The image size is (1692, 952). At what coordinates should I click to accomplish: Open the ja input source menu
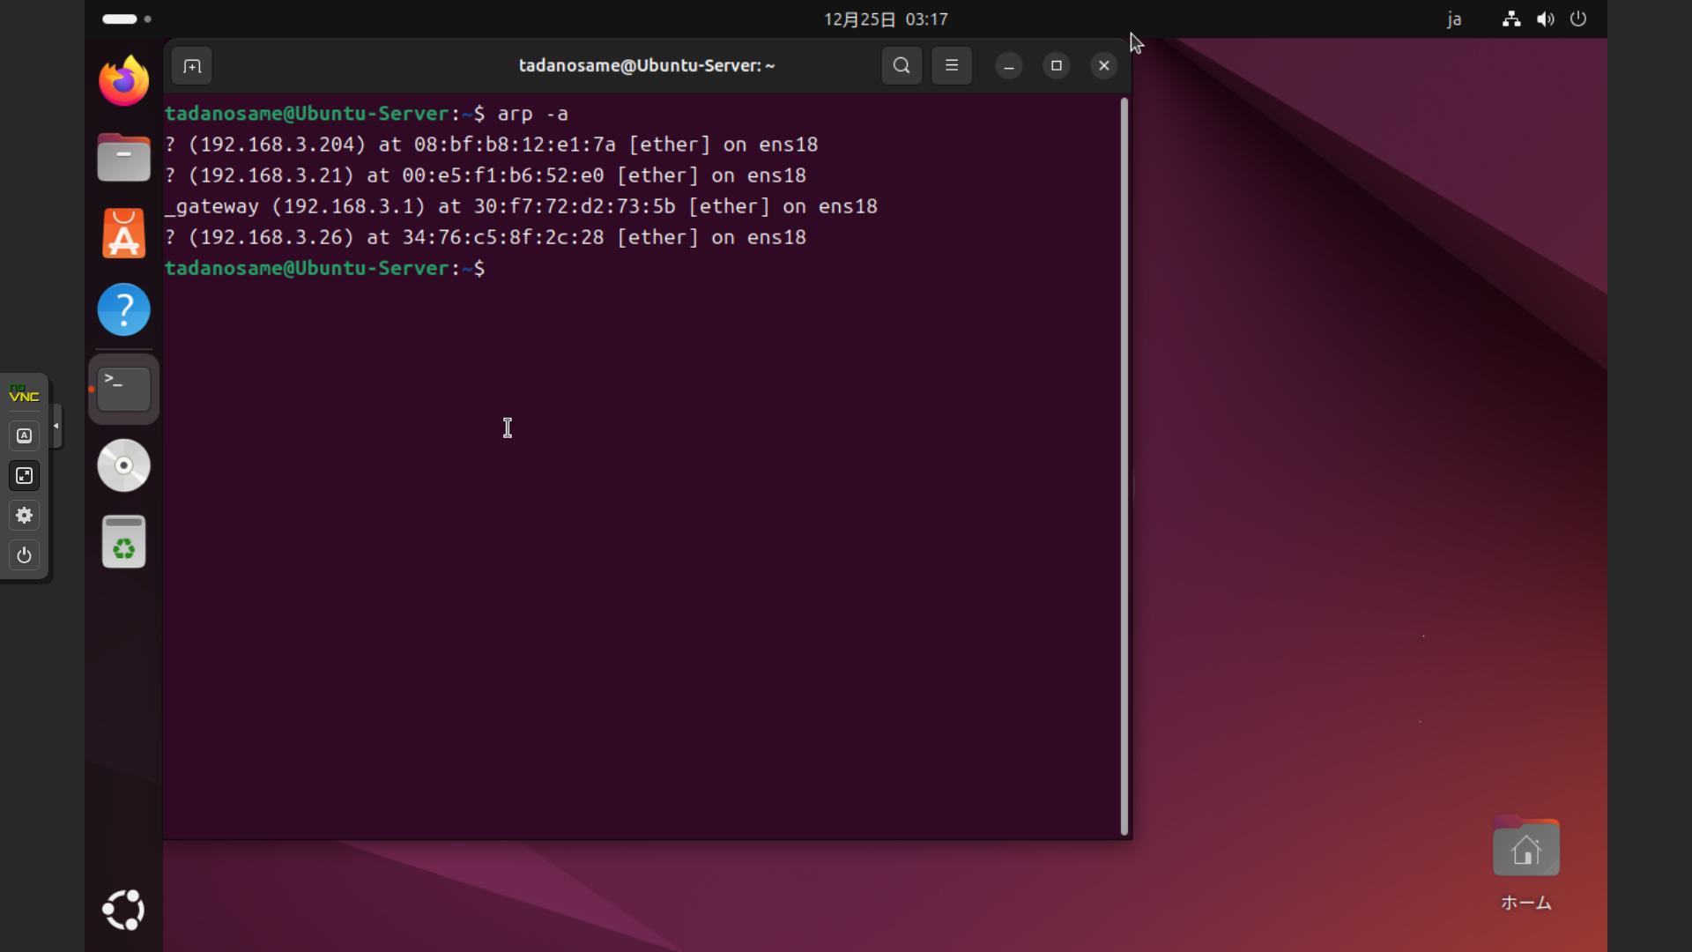pyautogui.click(x=1454, y=19)
